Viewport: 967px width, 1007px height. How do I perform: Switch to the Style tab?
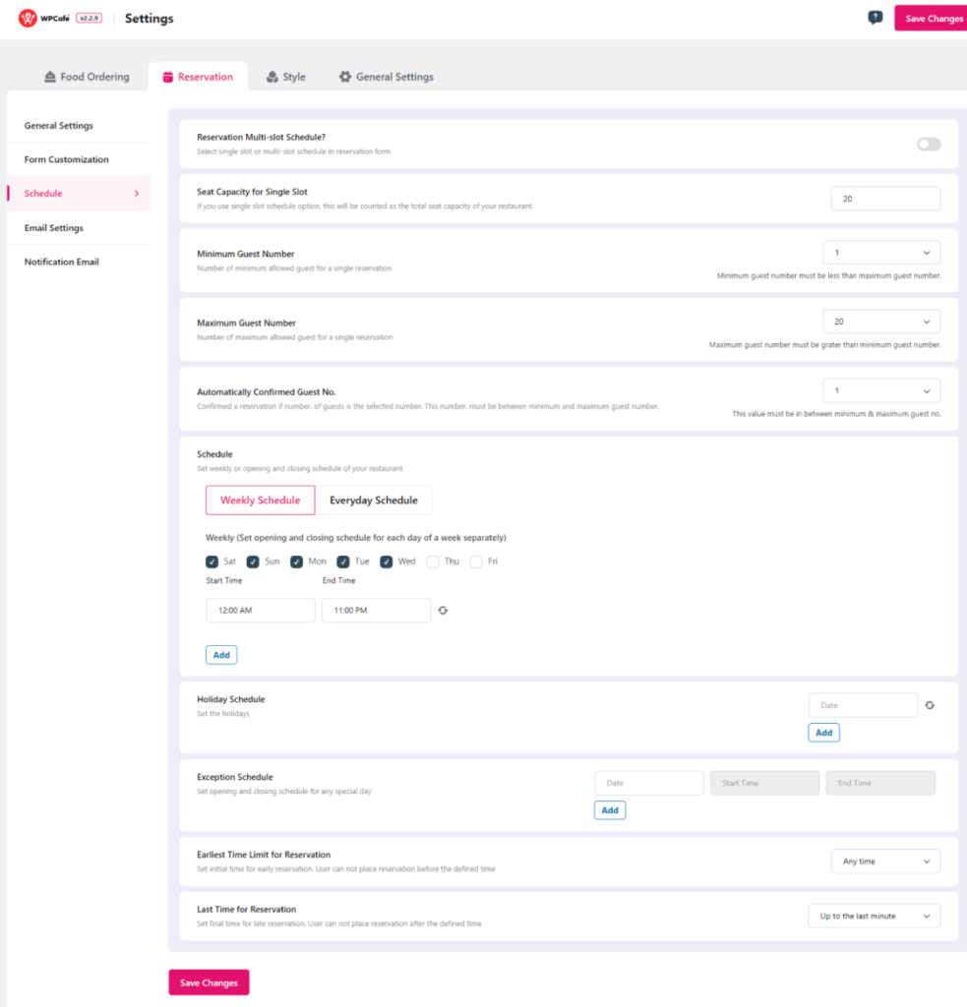click(x=286, y=77)
